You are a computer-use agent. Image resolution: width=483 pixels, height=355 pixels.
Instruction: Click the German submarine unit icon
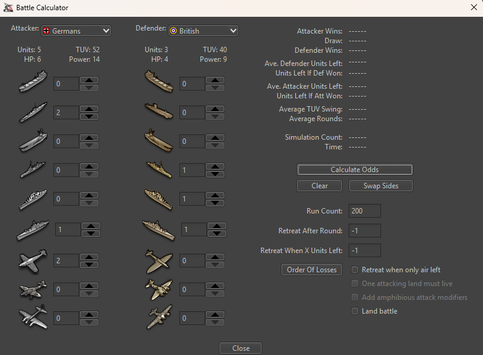tap(32, 112)
